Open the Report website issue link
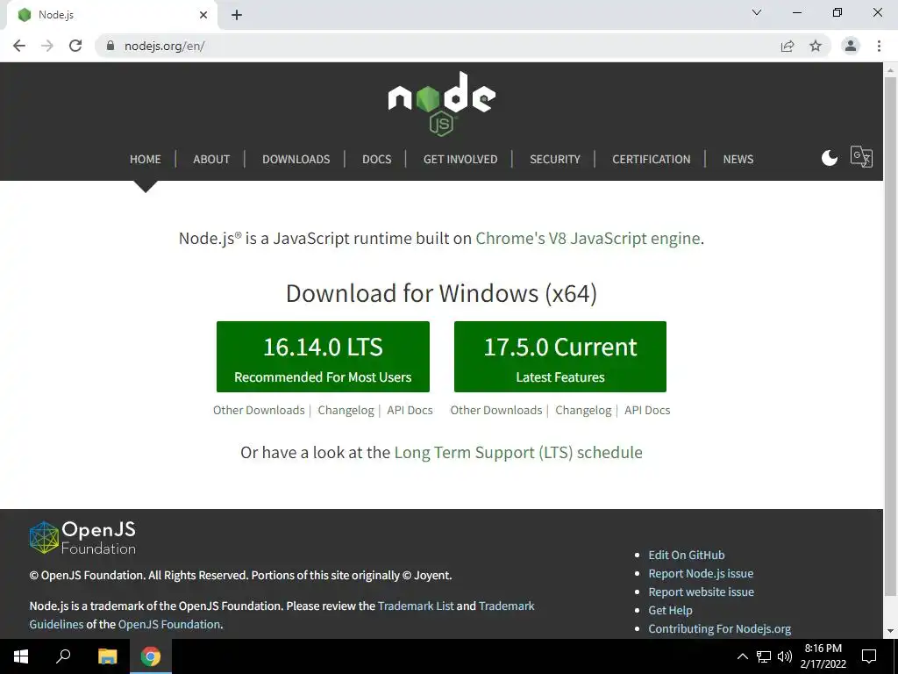 click(701, 592)
